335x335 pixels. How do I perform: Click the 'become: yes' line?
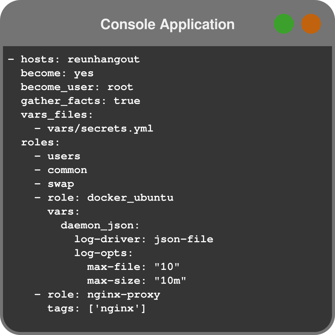pyautogui.click(x=57, y=73)
